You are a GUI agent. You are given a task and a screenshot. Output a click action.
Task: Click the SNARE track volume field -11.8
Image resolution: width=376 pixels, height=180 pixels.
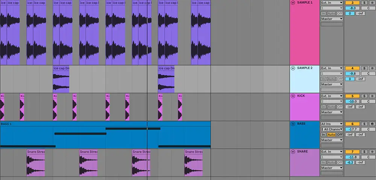click(352, 157)
